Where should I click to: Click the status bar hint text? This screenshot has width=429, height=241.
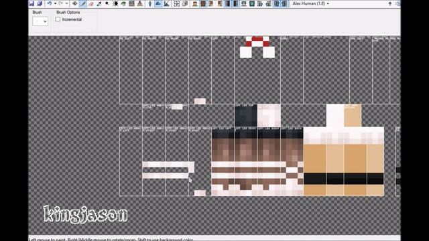point(111,240)
